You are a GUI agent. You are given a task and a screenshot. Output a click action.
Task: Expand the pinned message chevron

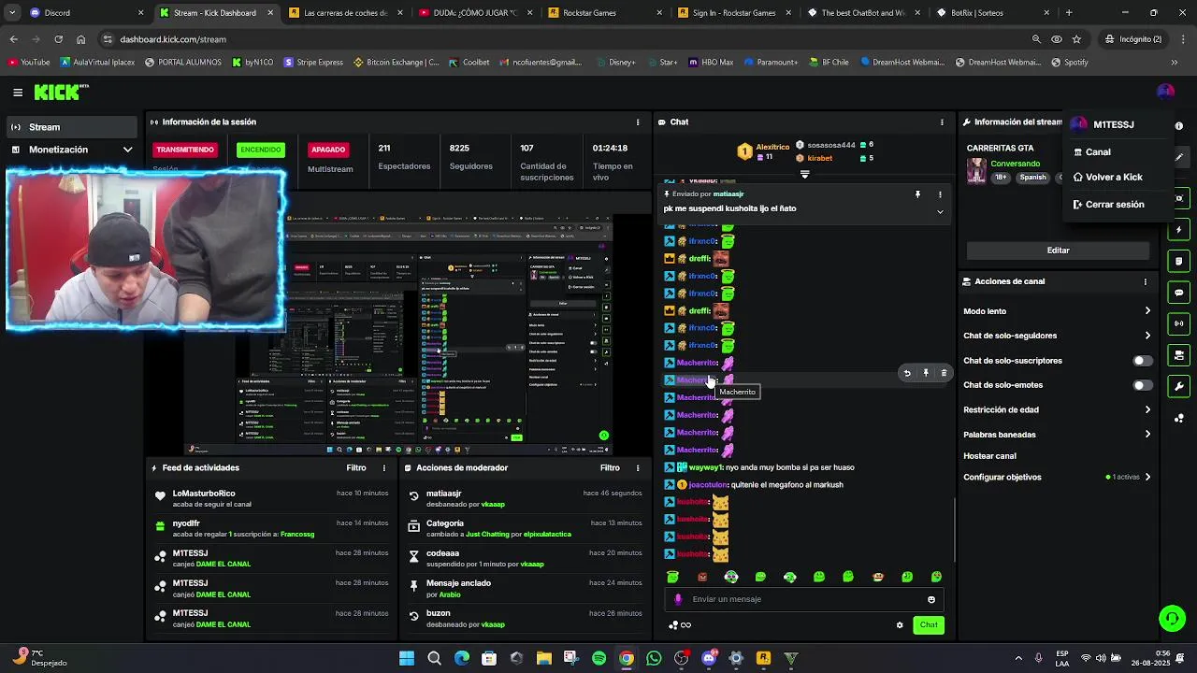940,211
